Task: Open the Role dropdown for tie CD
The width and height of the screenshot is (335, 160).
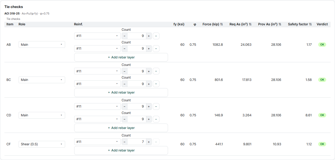Action: [x=42, y=115]
